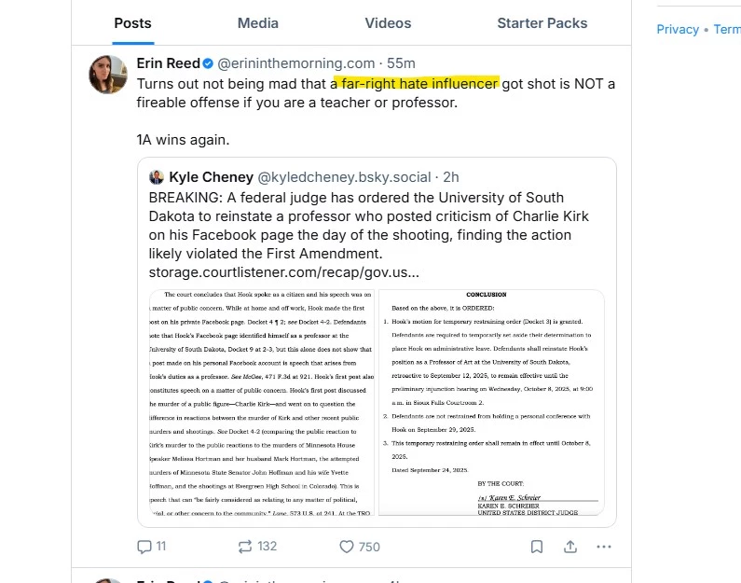Open the CONCLUSION court order image
The image size is (741, 583).
point(490,402)
